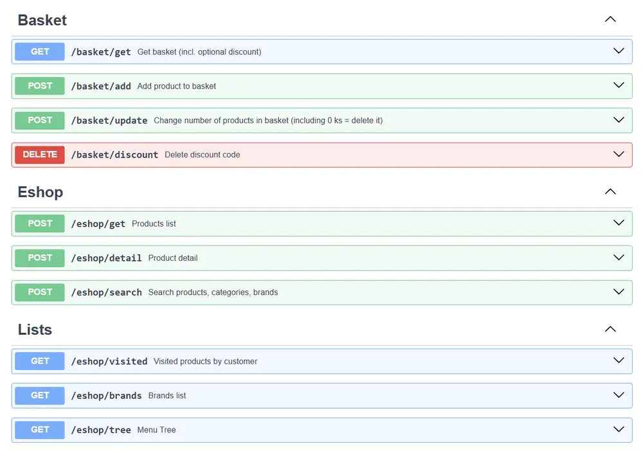Collapse the Basket section chevron
Viewport: 643px width, 451px height.
point(610,19)
